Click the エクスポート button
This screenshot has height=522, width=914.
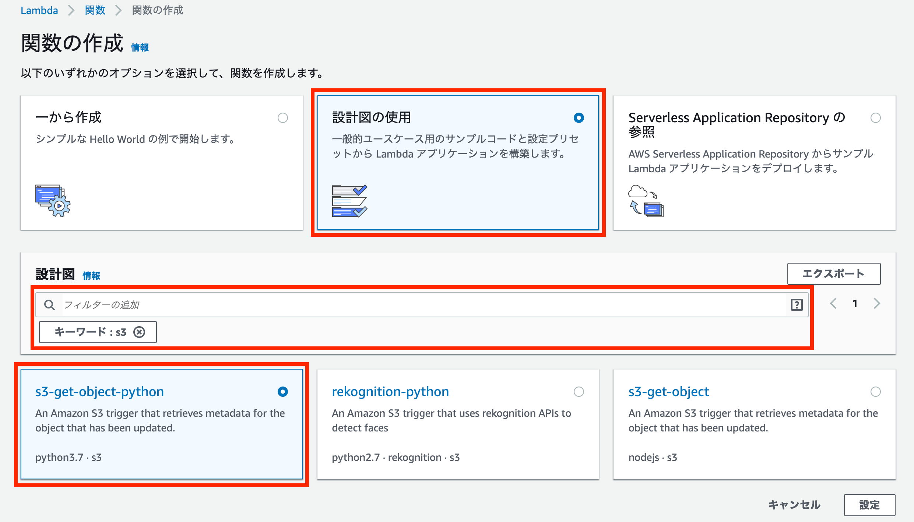click(834, 274)
